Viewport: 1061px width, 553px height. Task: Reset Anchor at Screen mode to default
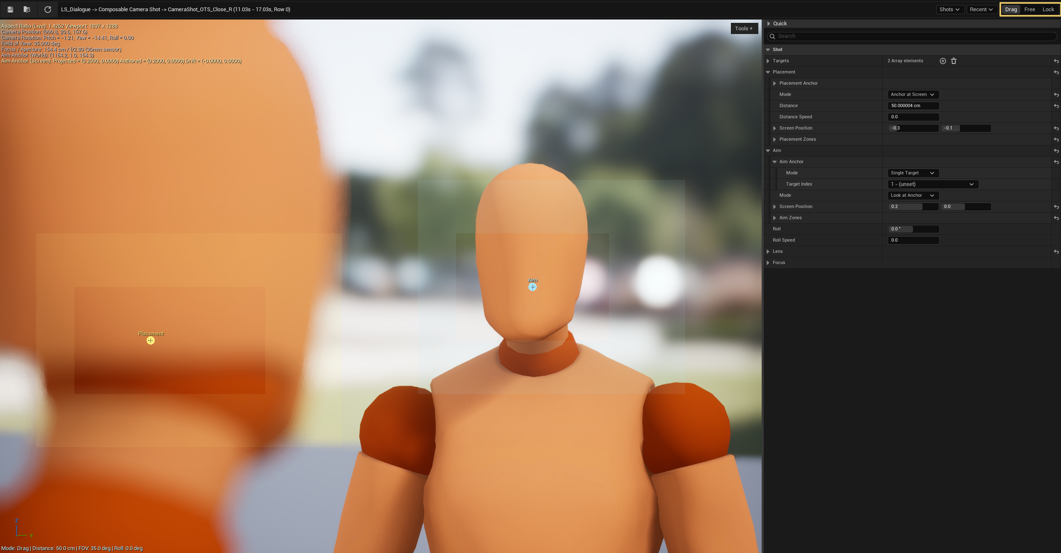pyautogui.click(x=1056, y=95)
